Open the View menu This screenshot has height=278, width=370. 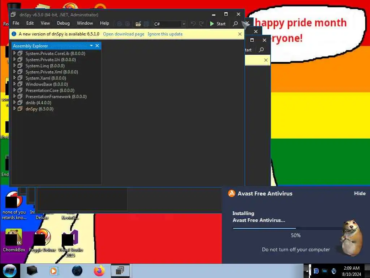[x=45, y=23]
